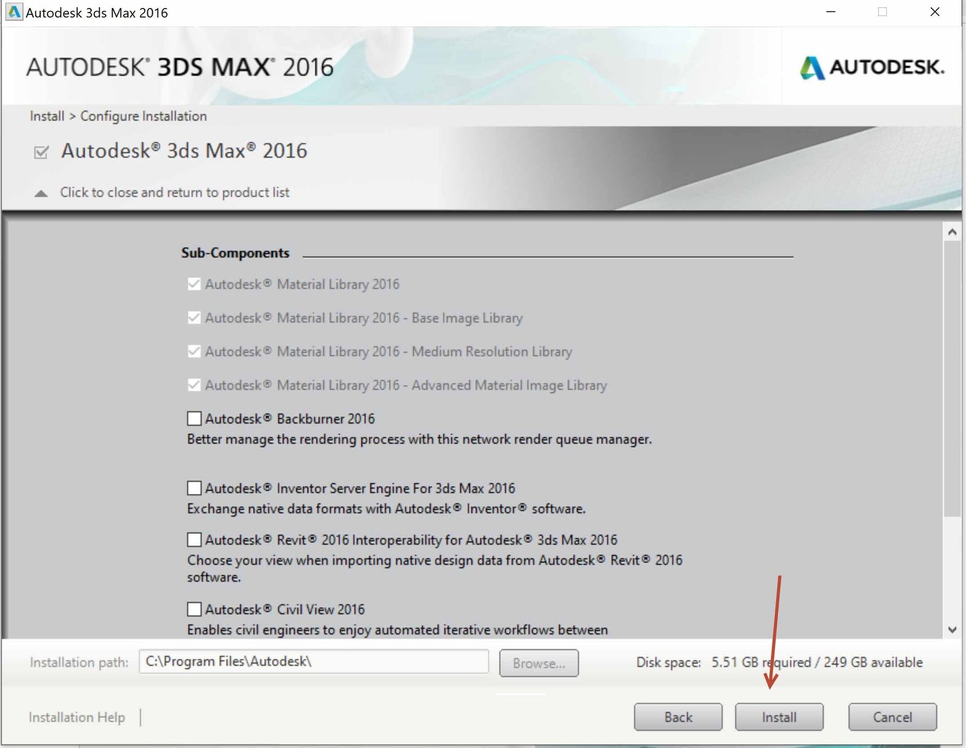Open Installation Help
966x748 pixels.
pos(77,717)
